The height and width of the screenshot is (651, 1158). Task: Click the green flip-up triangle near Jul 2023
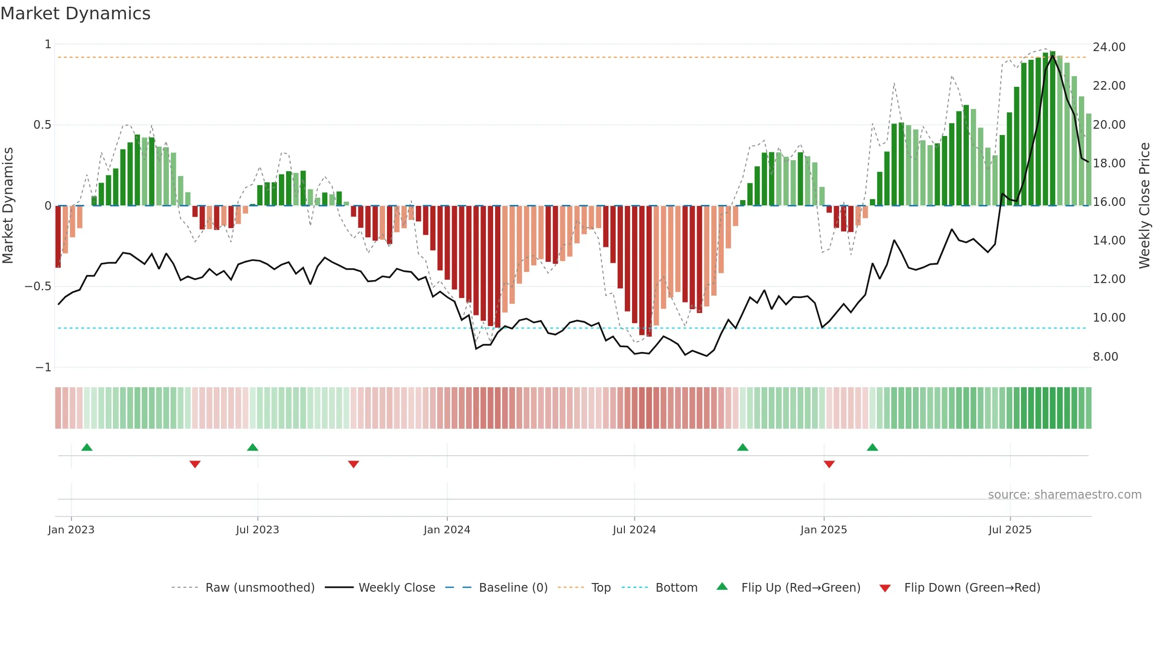pyautogui.click(x=253, y=448)
